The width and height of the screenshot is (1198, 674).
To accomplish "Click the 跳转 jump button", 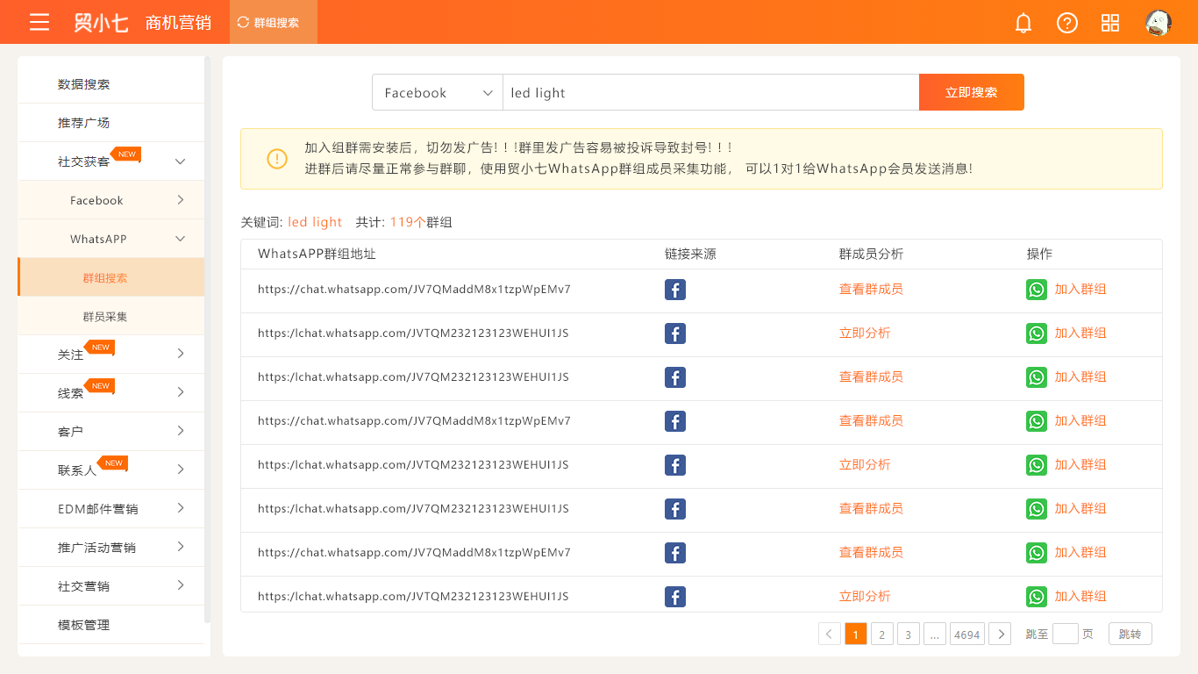I will 1130,634.
